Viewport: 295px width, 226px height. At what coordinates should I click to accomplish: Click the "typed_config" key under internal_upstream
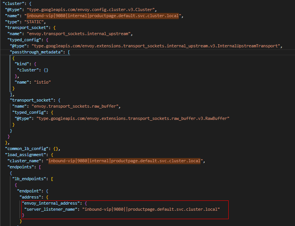point(24,40)
